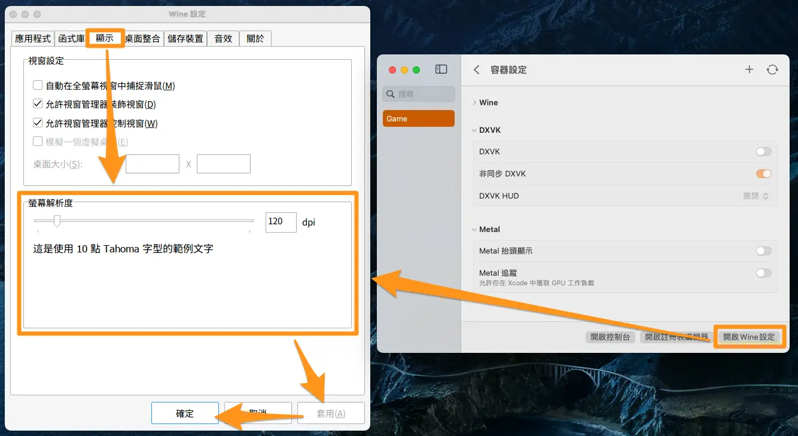Click the 開啟註冊表編輯器 button

(676, 337)
